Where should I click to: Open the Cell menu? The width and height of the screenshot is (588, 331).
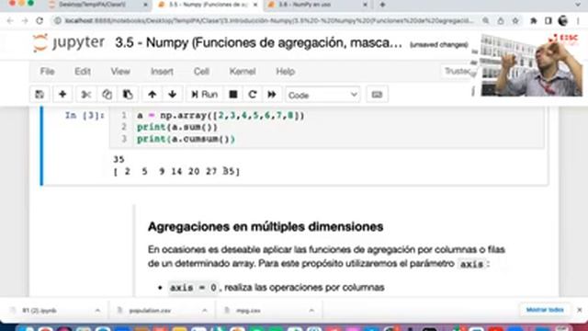(201, 72)
